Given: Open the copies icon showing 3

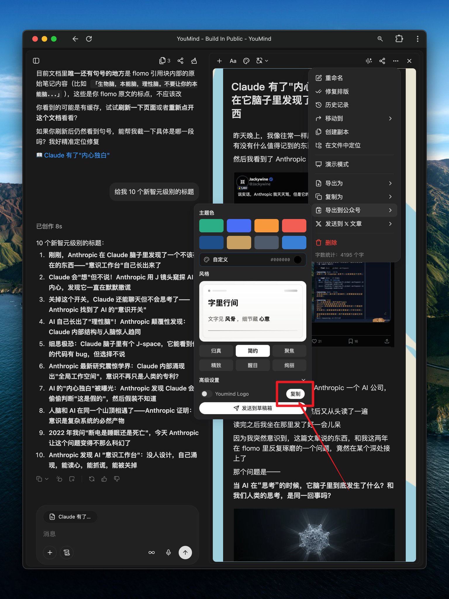Looking at the screenshot, I should coord(165,61).
